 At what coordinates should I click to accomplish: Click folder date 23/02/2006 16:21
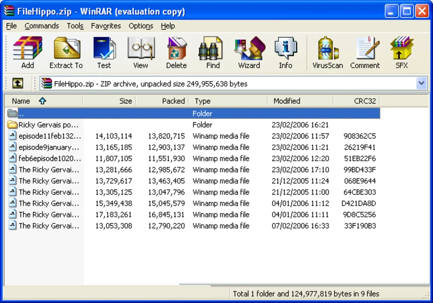300,125
